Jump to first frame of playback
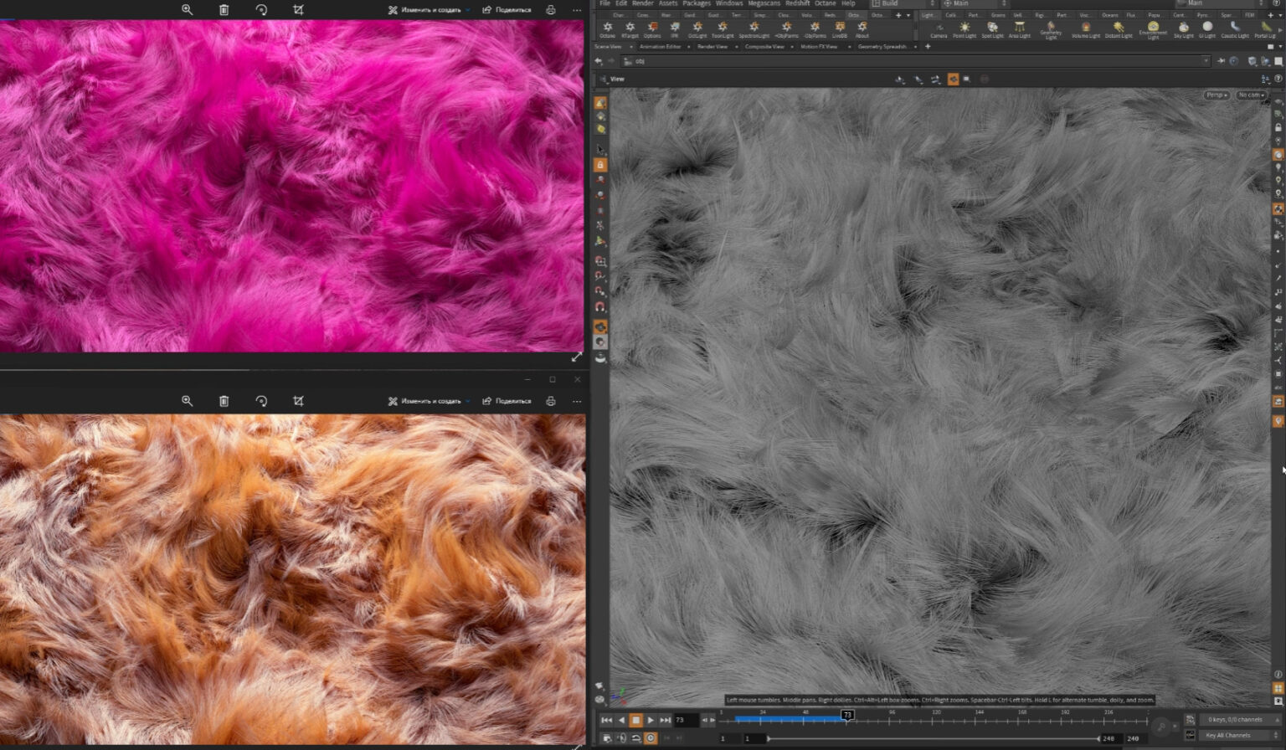Viewport: 1286px width, 750px height. coord(606,720)
